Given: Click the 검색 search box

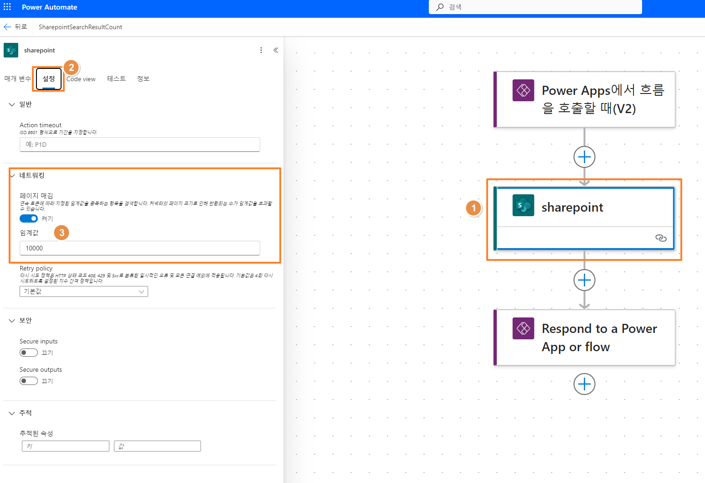Looking at the screenshot, I should (x=535, y=7).
